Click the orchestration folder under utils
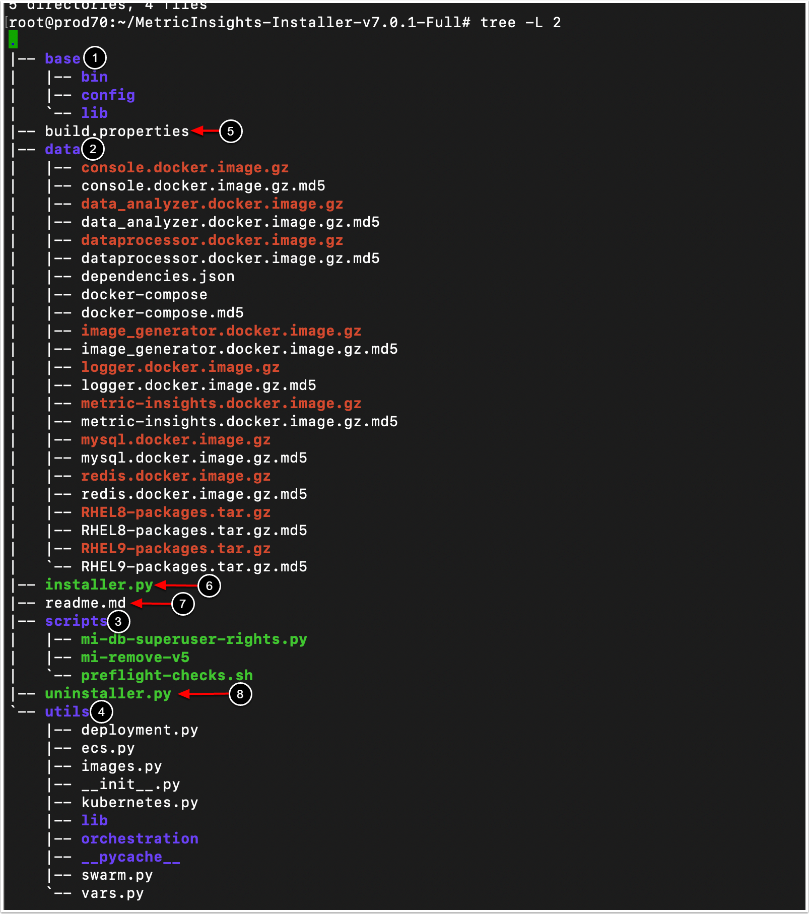Image resolution: width=809 pixels, height=914 pixels. 140,839
